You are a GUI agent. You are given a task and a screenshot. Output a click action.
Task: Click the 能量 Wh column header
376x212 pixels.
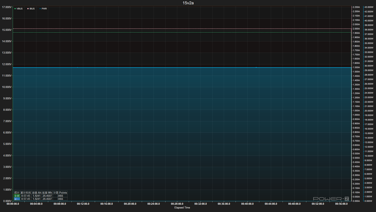pos(47,193)
